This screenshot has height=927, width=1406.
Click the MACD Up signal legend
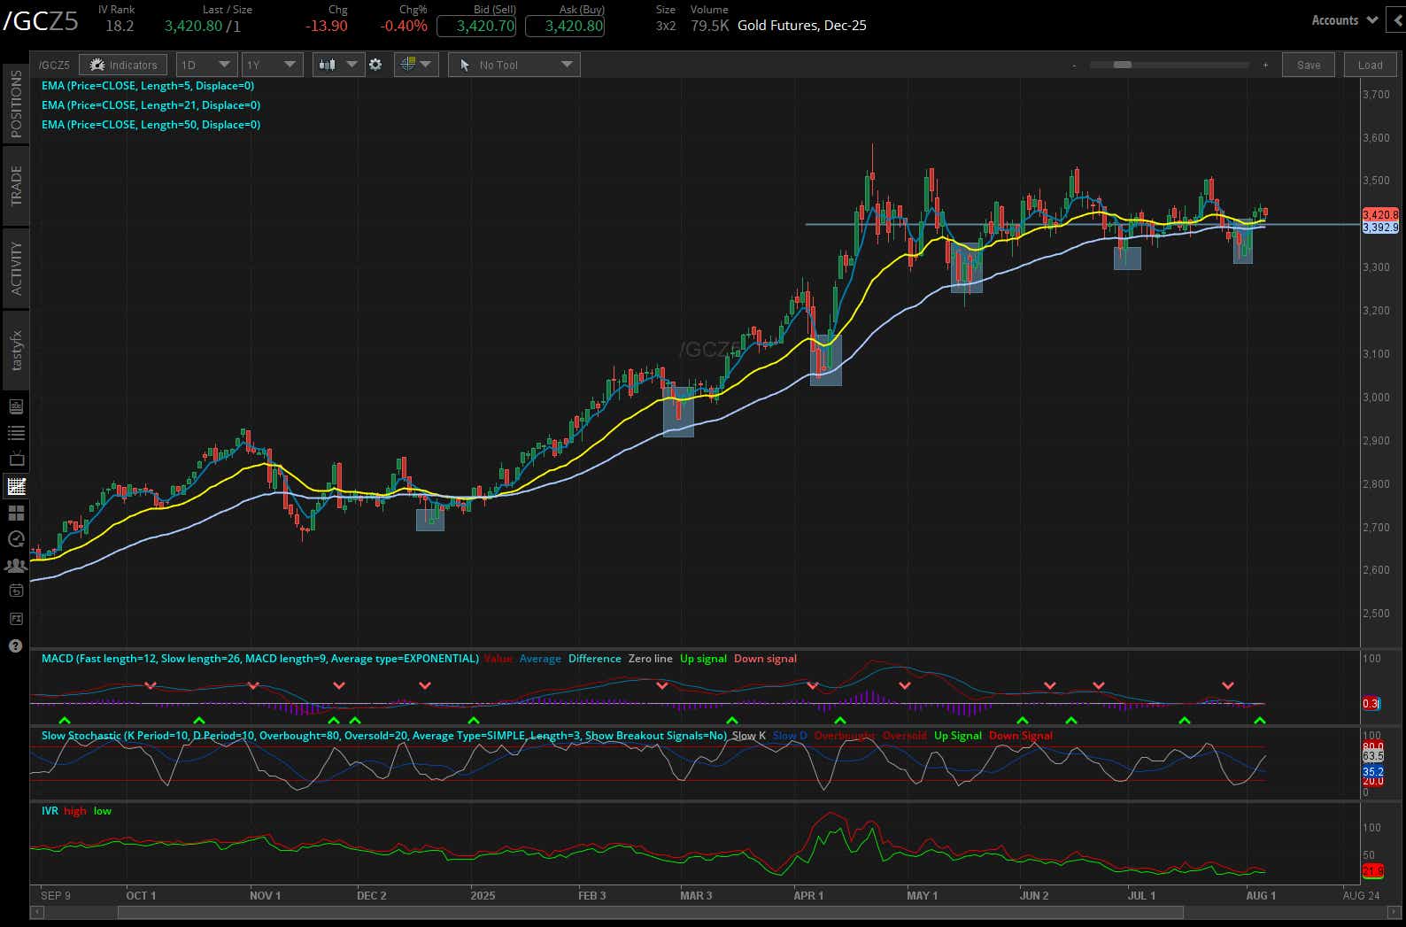pyautogui.click(x=703, y=659)
